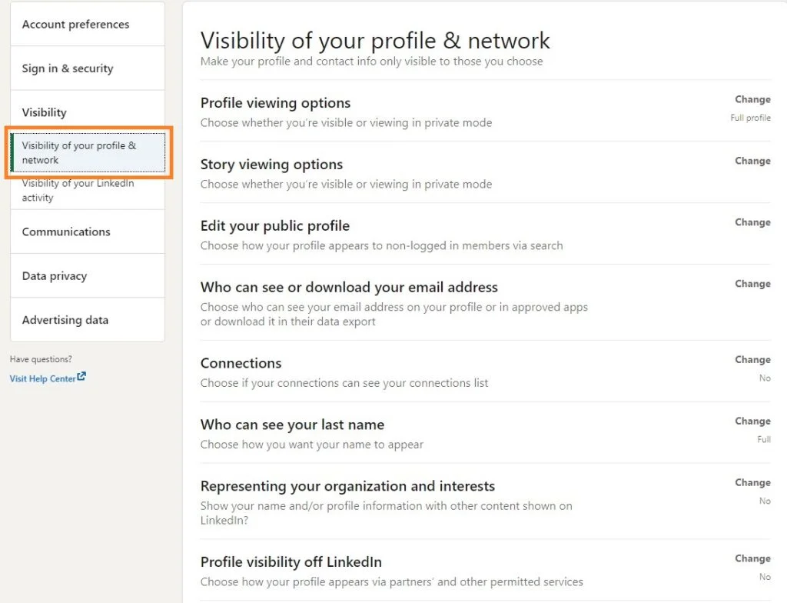Open Advertising data settings
Viewport: 787px width, 603px height.
[65, 320]
